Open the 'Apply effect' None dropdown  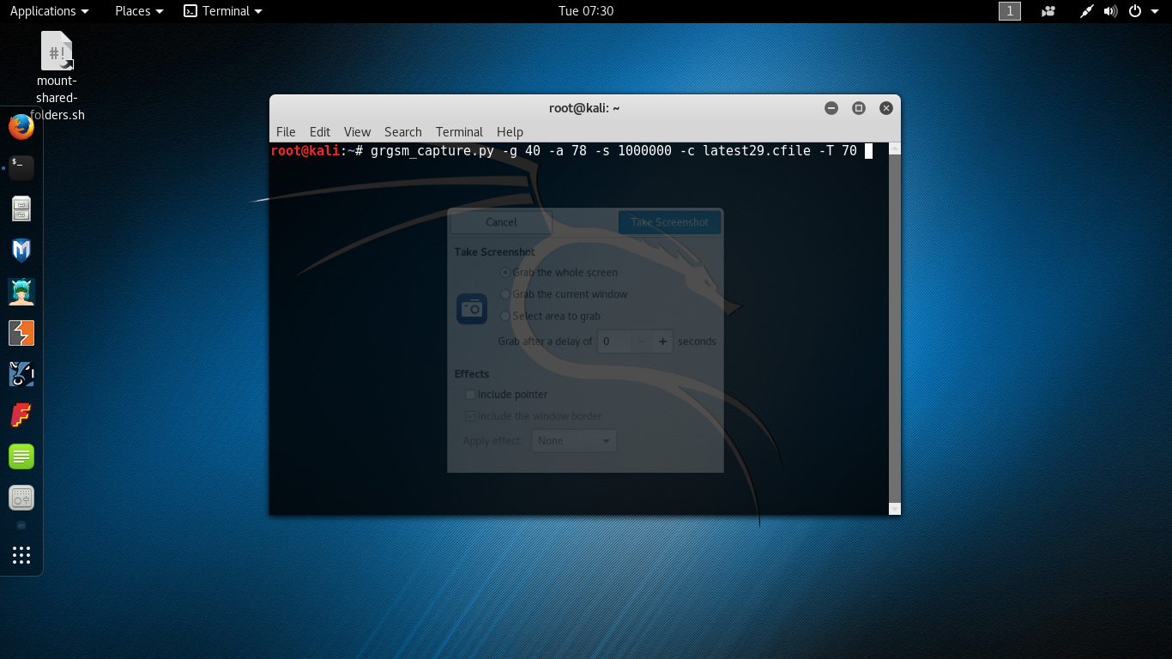(x=574, y=441)
